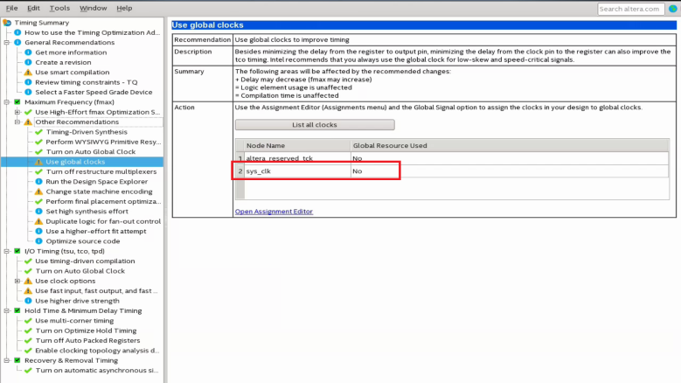This screenshot has height=383, width=681.
Task: Open the Window menu
Action: (93, 8)
